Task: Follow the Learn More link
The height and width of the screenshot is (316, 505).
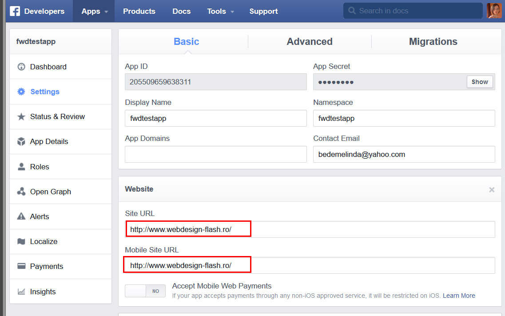Action: tap(459, 296)
